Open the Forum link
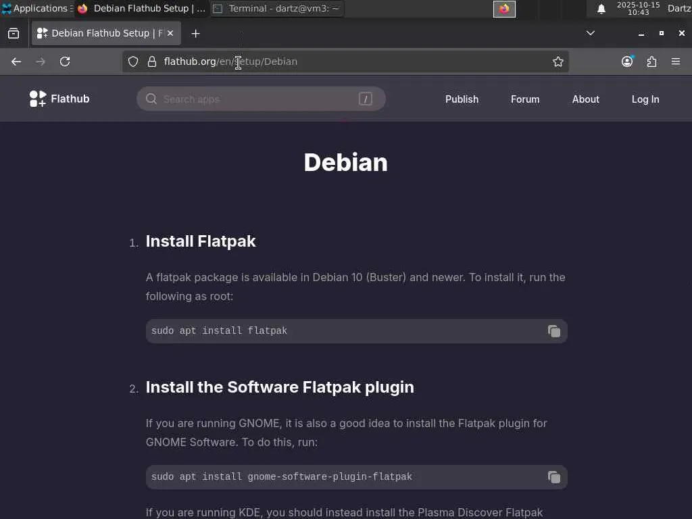Image resolution: width=692 pixels, height=519 pixels. point(525,99)
